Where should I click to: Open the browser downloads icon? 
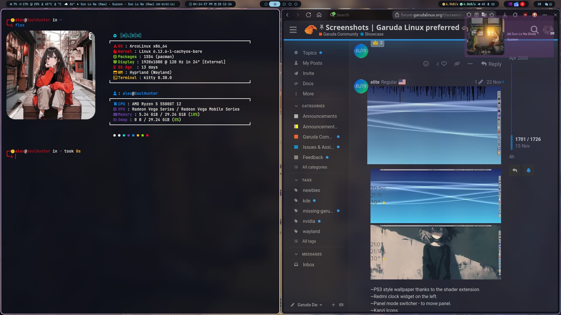(x=505, y=15)
